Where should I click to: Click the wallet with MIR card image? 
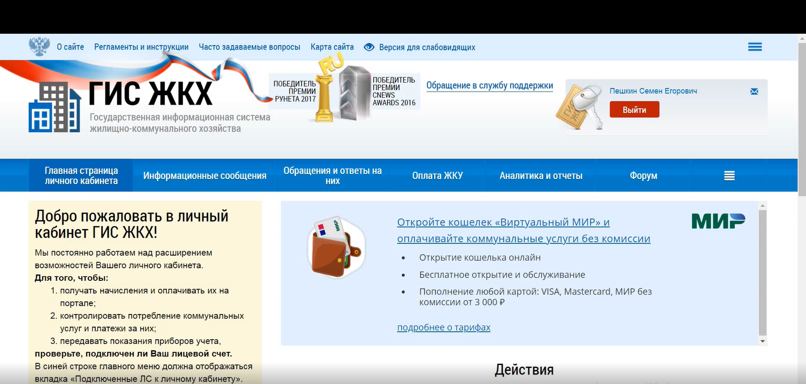pyautogui.click(x=335, y=247)
